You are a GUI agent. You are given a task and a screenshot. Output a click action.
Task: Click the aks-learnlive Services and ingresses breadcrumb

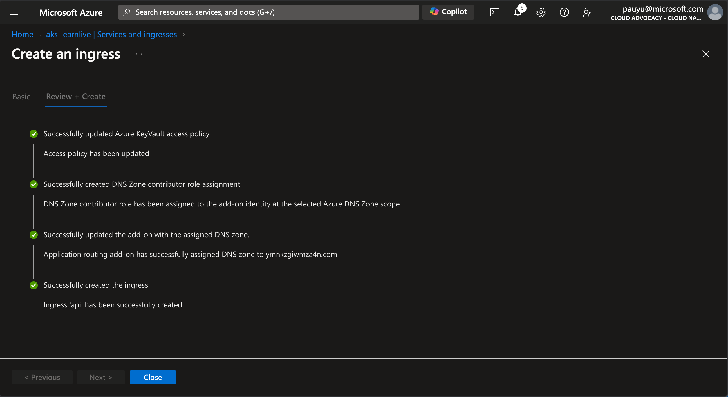(111, 34)
